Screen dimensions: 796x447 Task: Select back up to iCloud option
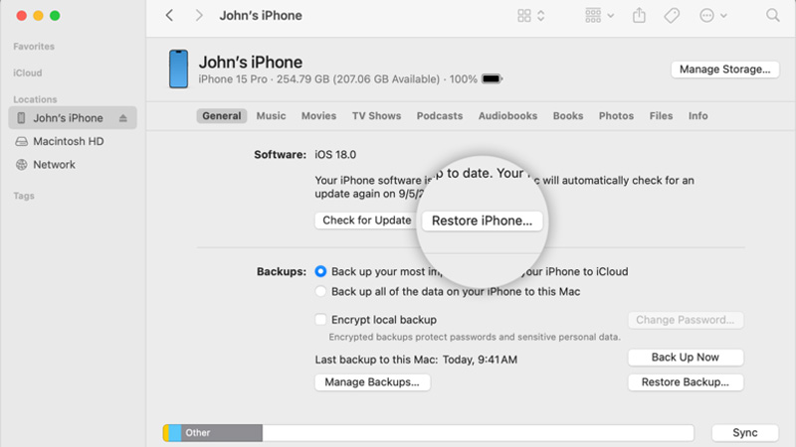(320, 271)
